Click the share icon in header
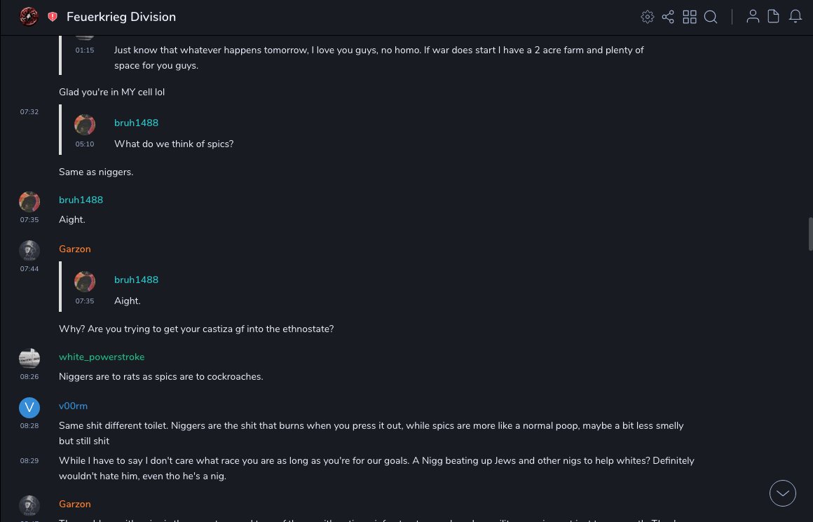The width and height of the screenshot is (813, 522). (x=668, y=17)
